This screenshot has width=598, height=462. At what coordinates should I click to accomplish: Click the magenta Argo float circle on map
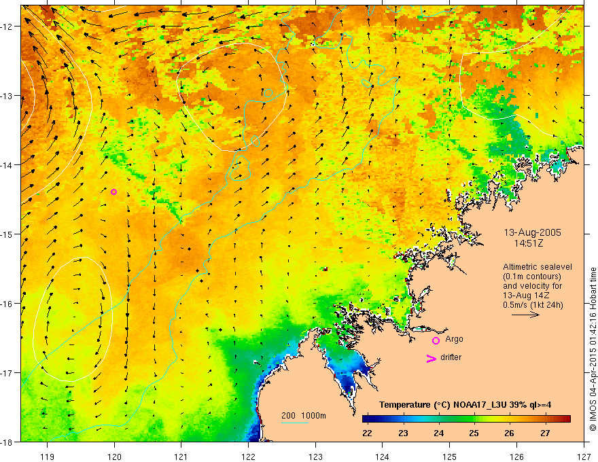point(113,192)
